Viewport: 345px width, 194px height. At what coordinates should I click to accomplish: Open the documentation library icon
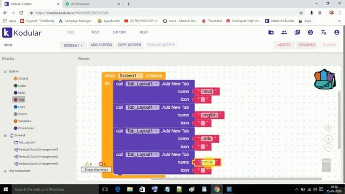click(x=297, y=32)
